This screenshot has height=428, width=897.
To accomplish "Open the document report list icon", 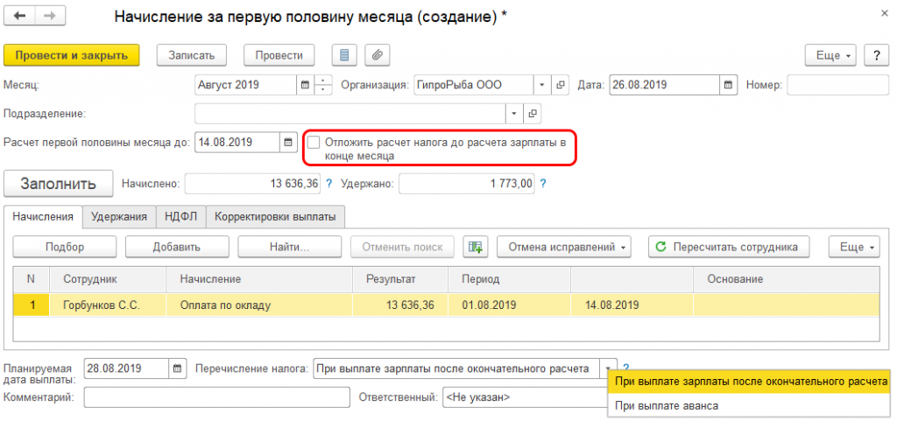I will (x=344, y=54).
